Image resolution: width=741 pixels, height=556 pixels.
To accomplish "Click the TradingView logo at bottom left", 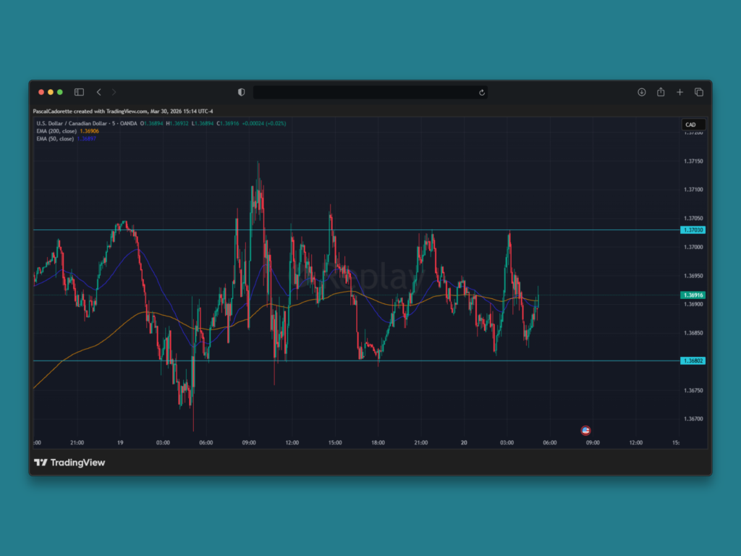I will [x=70, y=462].
